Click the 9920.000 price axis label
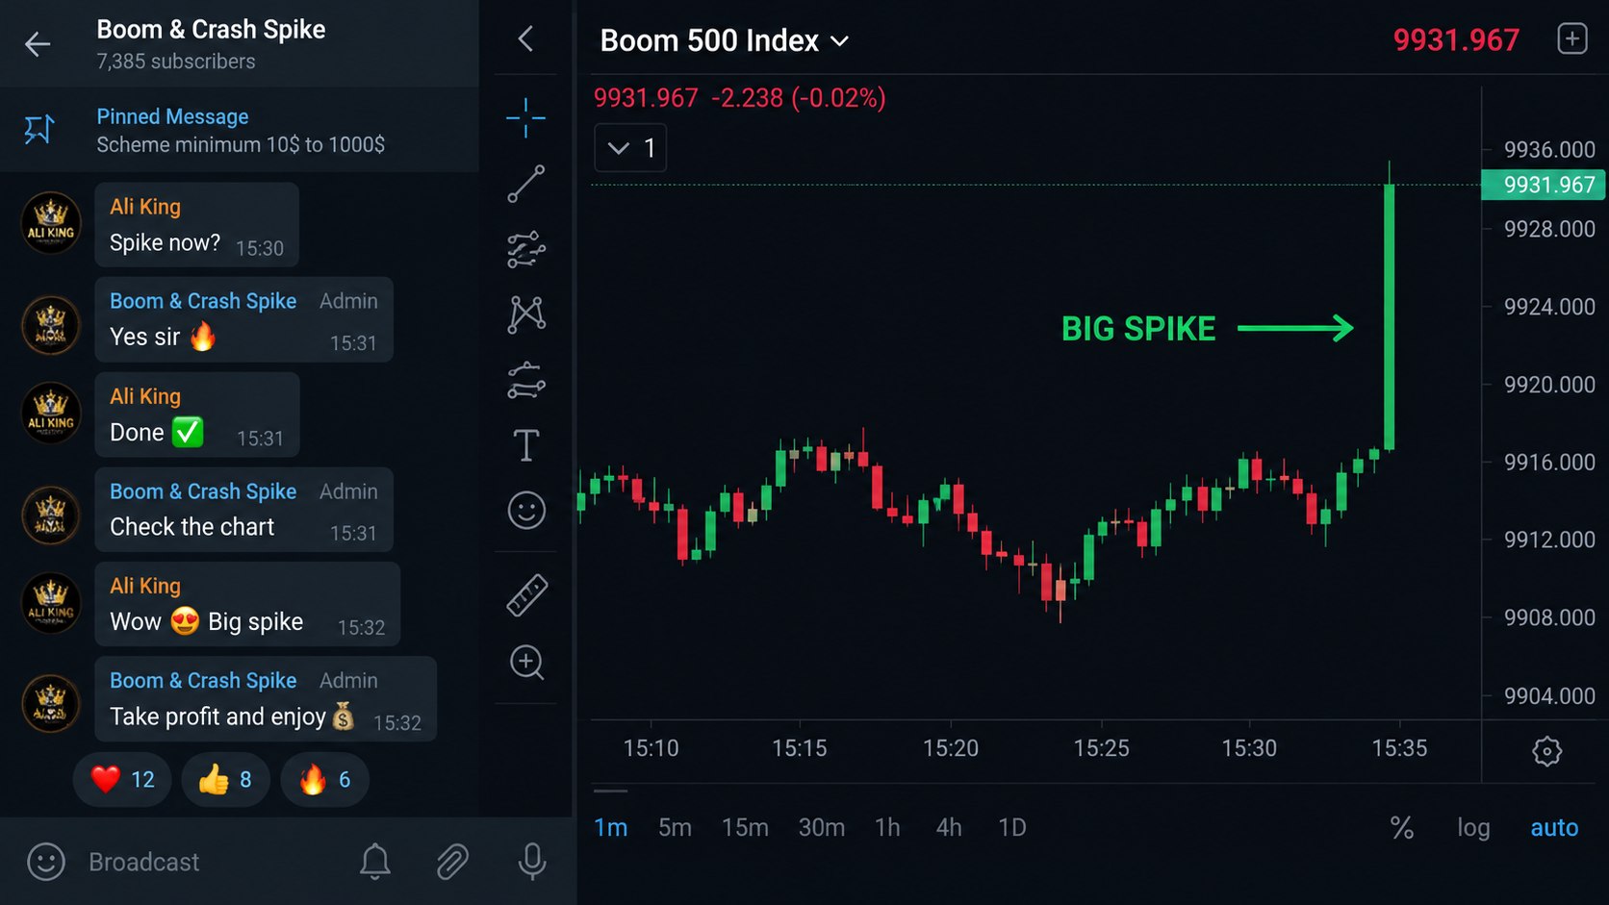 (1549, 385)
